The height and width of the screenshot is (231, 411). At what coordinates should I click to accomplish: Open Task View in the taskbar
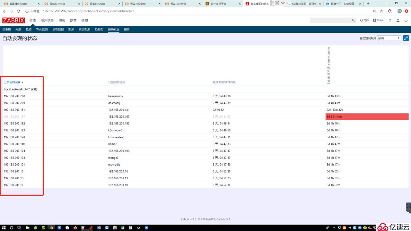(19, 227)
